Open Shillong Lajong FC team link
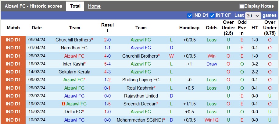Viewport: 279px width, 124px height. (141, 80)
